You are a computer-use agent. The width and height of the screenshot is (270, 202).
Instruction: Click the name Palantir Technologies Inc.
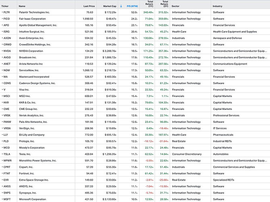(x=34, y=12)
